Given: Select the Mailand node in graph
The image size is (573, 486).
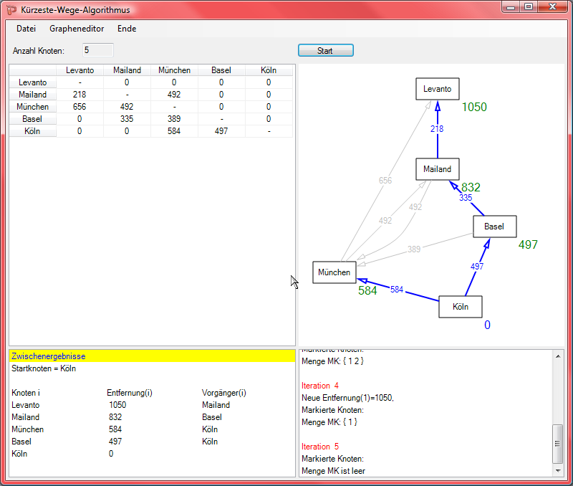Looking at the screenshot, I should [437, 169].
